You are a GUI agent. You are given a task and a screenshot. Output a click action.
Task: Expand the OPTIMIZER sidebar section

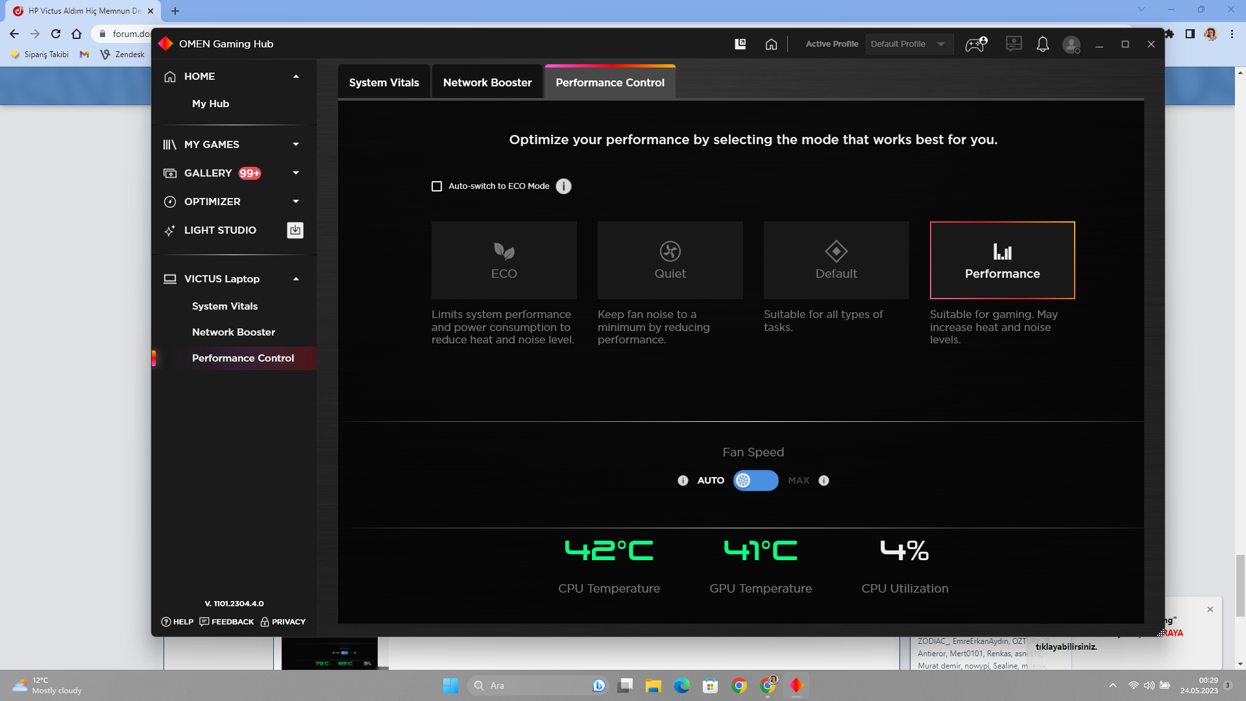click(296, 202)
